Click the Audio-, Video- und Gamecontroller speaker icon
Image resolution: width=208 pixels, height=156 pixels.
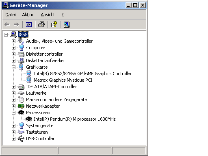(x=21, y=41)
